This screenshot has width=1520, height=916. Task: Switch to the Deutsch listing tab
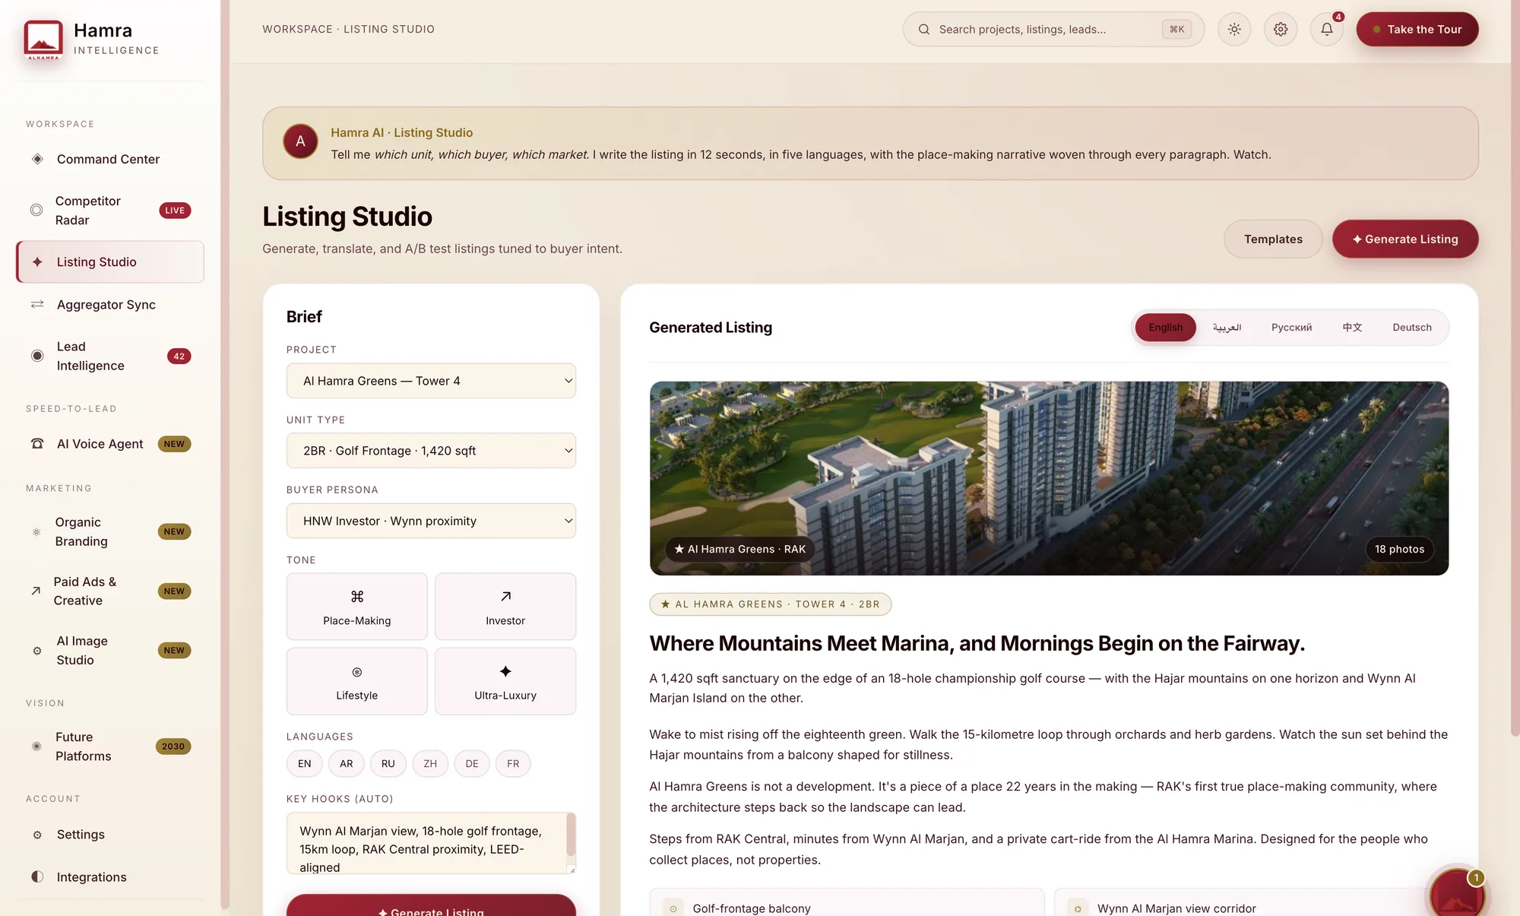[1411, 328]
